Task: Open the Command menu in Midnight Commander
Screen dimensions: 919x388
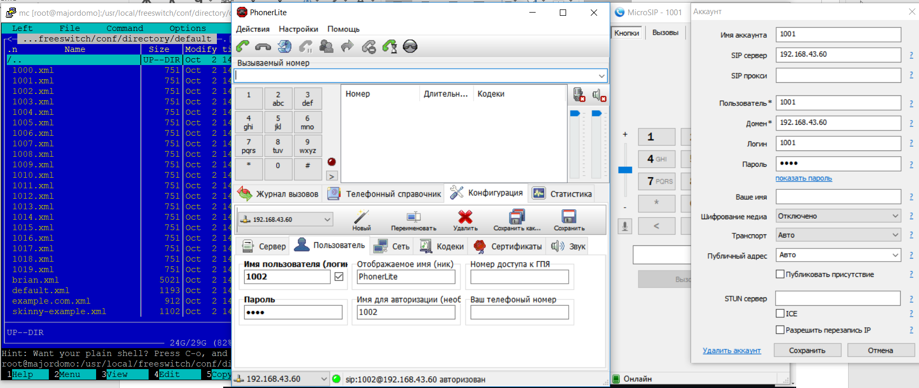Action: [x=124, y=28]
